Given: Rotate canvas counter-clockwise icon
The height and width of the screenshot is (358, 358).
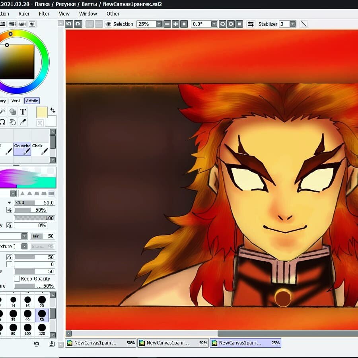Looking at the screenshot, I should (222, 24).
